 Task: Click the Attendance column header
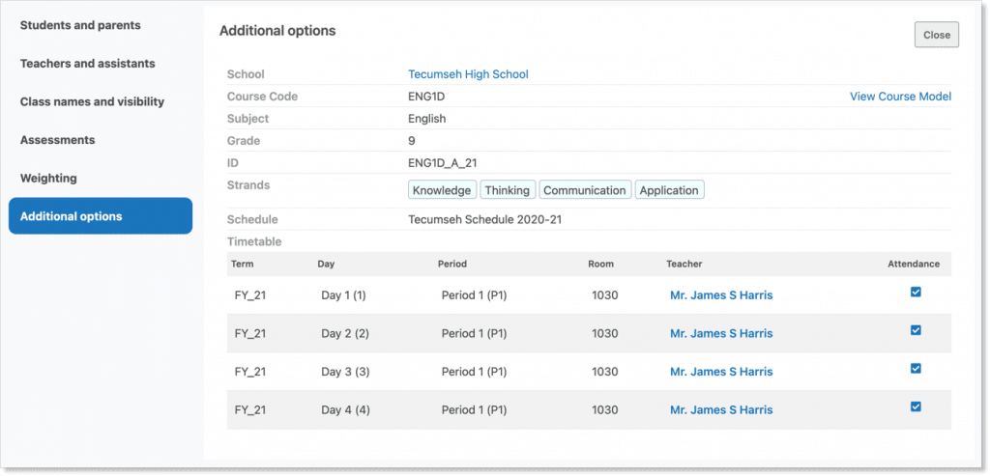tap(913, 264)
